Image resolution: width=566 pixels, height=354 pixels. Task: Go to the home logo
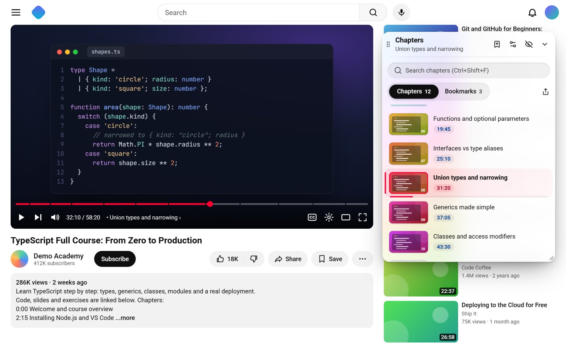[x=39, y=12]
